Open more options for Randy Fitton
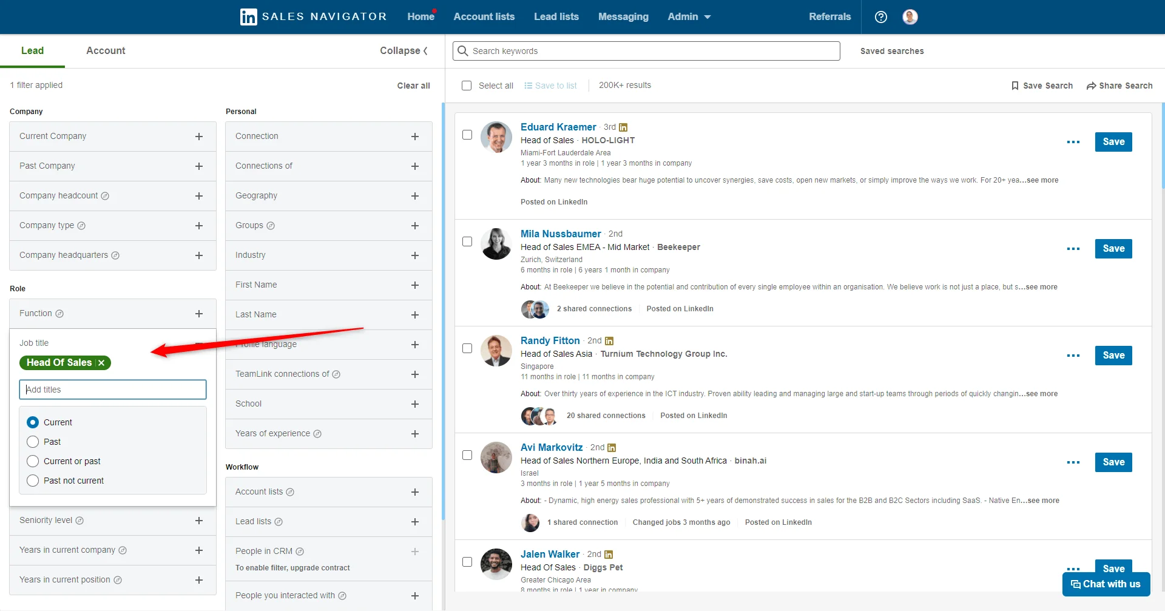The image size is (1165, 611). pyautogui.click(x=1073, y=356)
